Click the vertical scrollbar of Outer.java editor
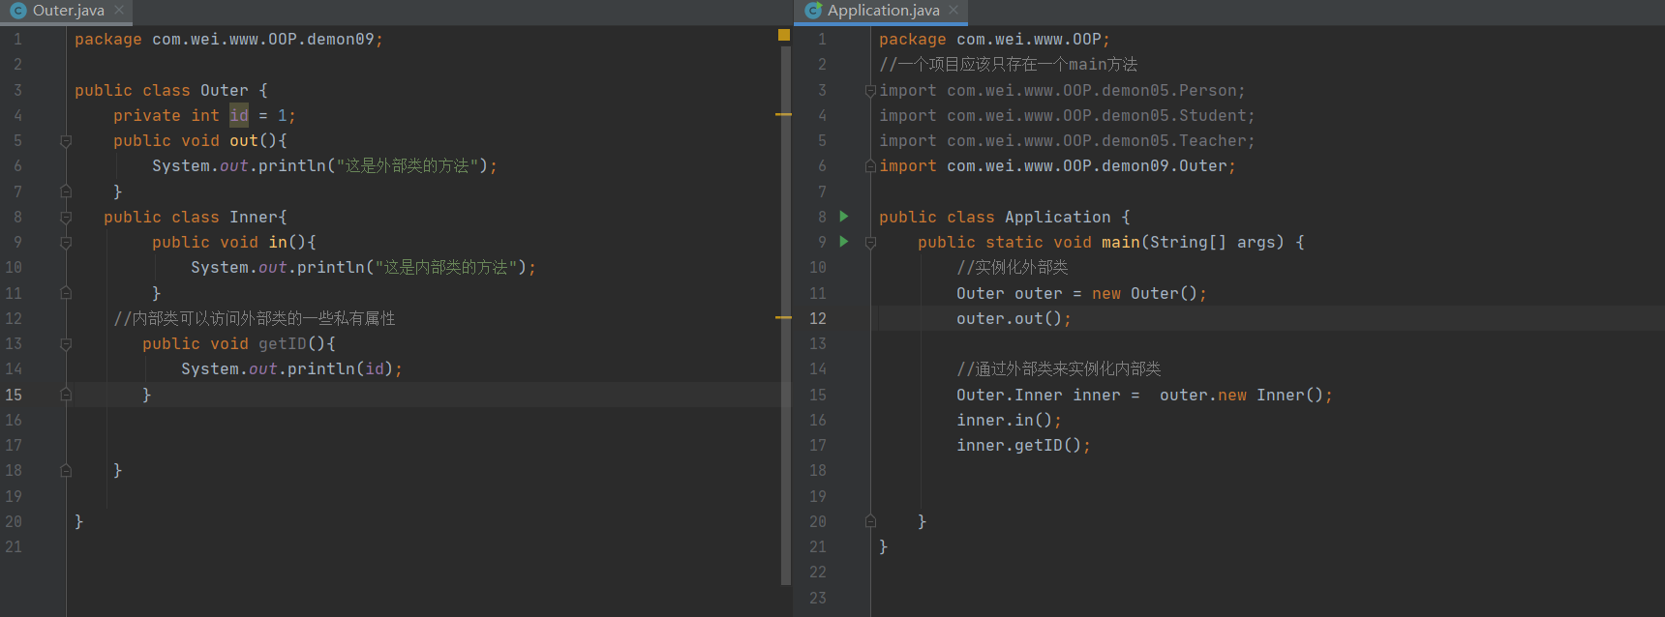Viewport: 1665px width, 617px height. (785, 314)
